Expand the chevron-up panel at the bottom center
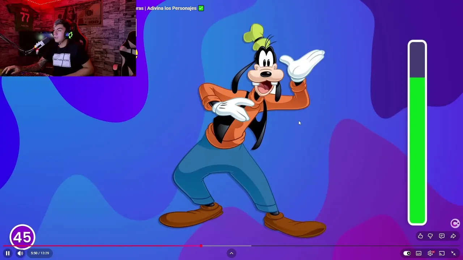463x260 pixels. [231, 253]
